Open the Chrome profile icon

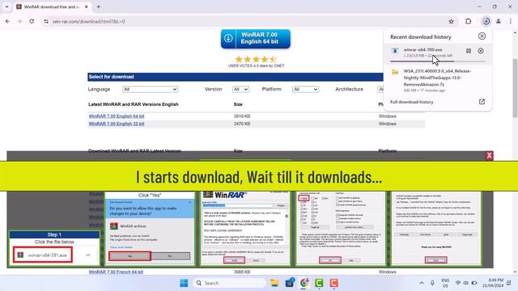(499, 22)
